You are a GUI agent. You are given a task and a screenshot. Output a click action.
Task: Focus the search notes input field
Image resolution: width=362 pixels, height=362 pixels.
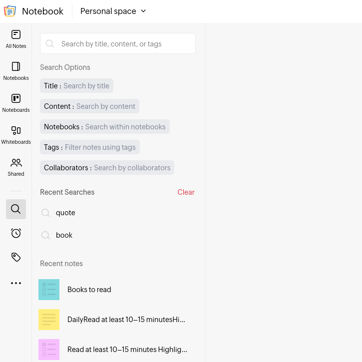tap(125, 44)
